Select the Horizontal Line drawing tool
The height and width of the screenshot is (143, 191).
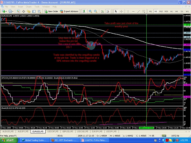(x=133, y=11)
